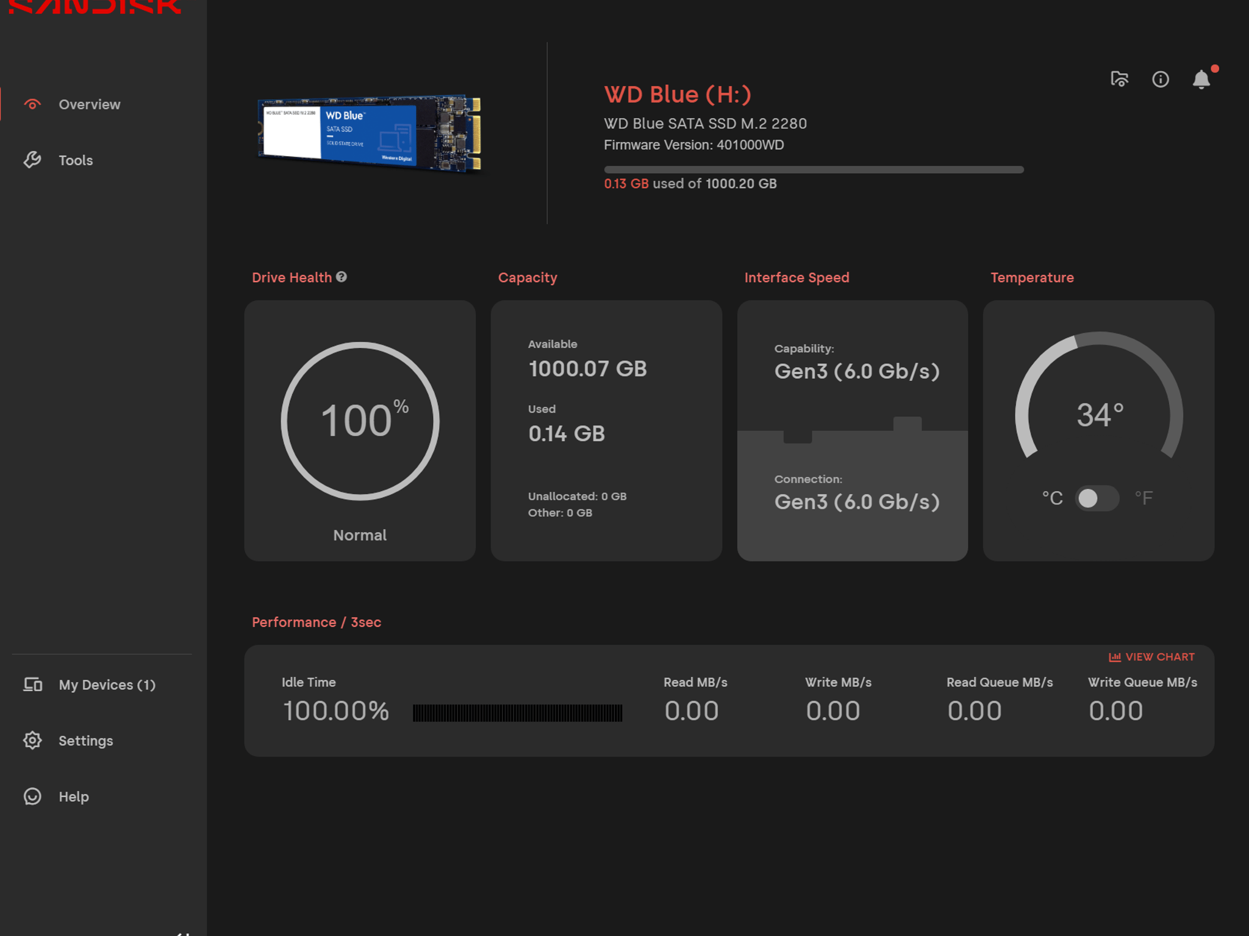1249x936 pixels.
Task: Click the Drive Health section heading
Action: (292, 277)
